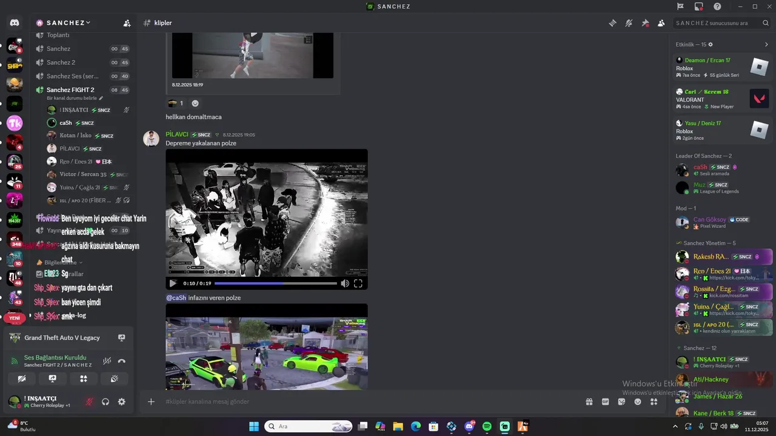Open the quests flag icon in title bar
Screen dimensions: 776x436
pos(681,7)
